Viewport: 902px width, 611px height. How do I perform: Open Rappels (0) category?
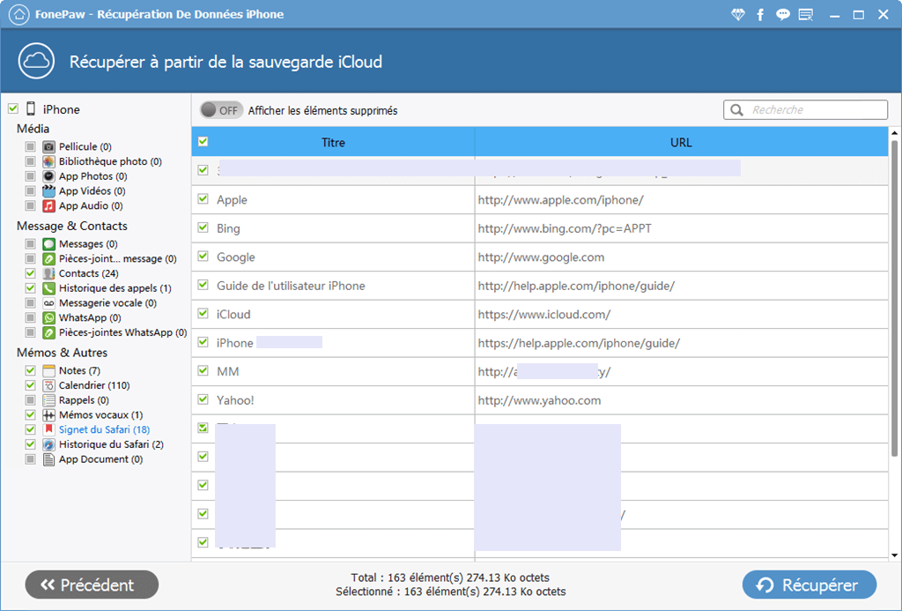tap(84, 400)
